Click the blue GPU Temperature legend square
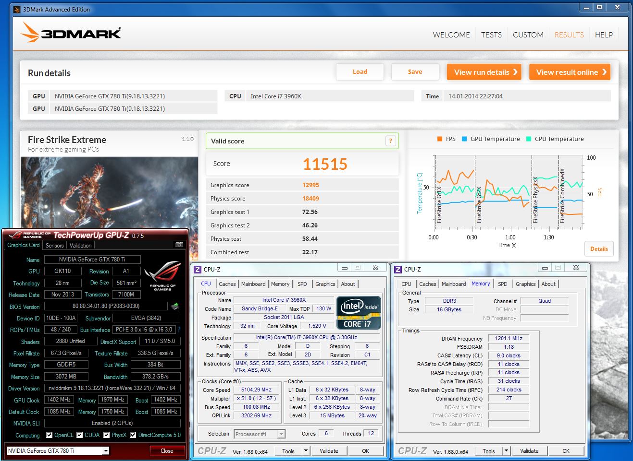 464,139
